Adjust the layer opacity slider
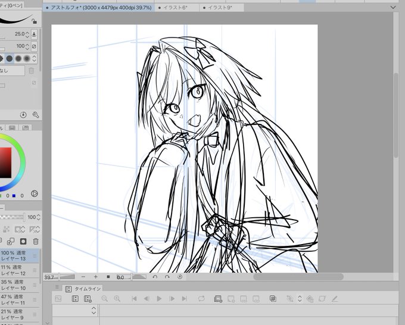 click(x=12, y=217)
